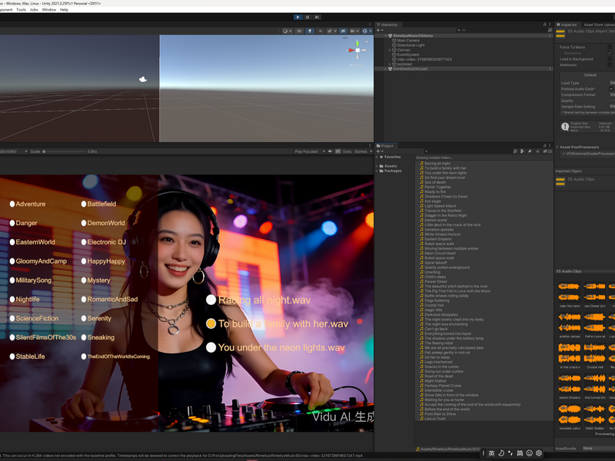This screenshot has height=461, width=615.
Task: Open the AssetBundle None dropdown
Action: (599, 448)
